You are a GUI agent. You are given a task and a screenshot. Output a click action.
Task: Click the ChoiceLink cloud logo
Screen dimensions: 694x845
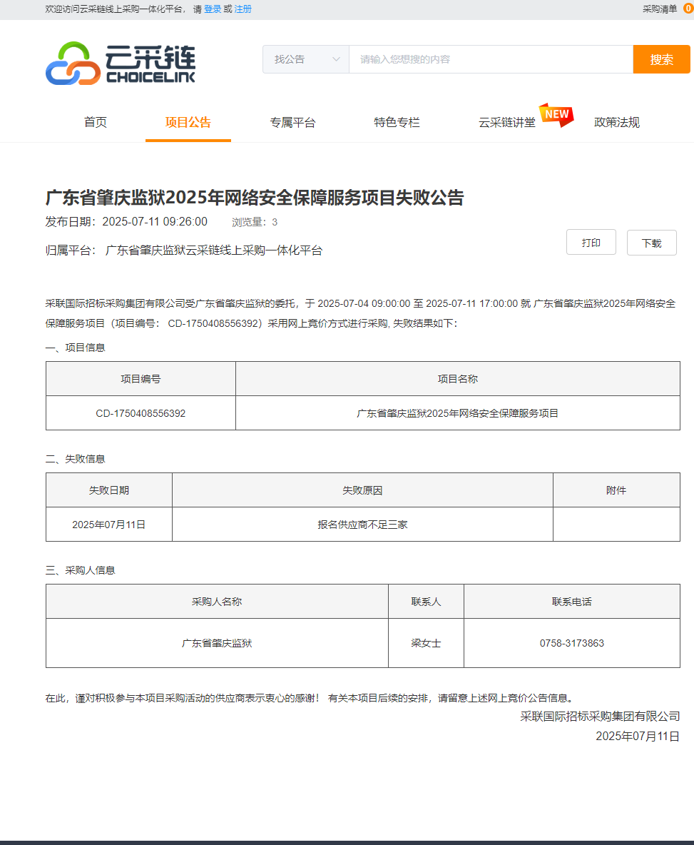pyautogui.click(x=121, y=63)
